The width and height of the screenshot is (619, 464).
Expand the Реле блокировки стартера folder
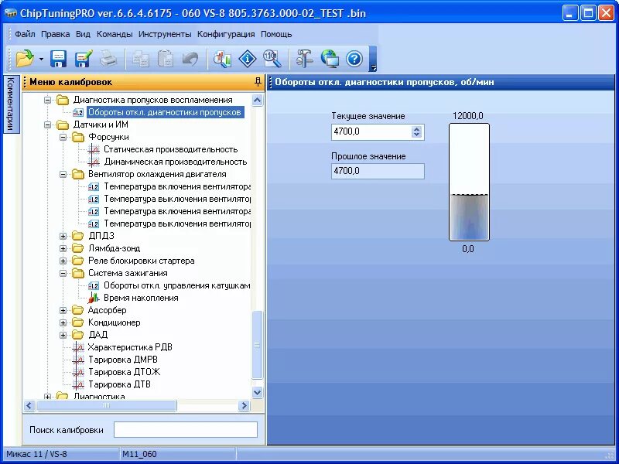[63, 261]
